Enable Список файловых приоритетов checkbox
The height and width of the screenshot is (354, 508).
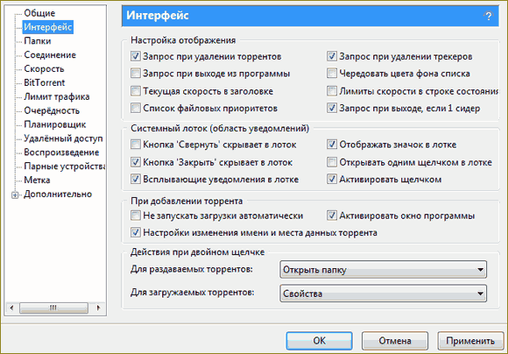tap(136, 108)
